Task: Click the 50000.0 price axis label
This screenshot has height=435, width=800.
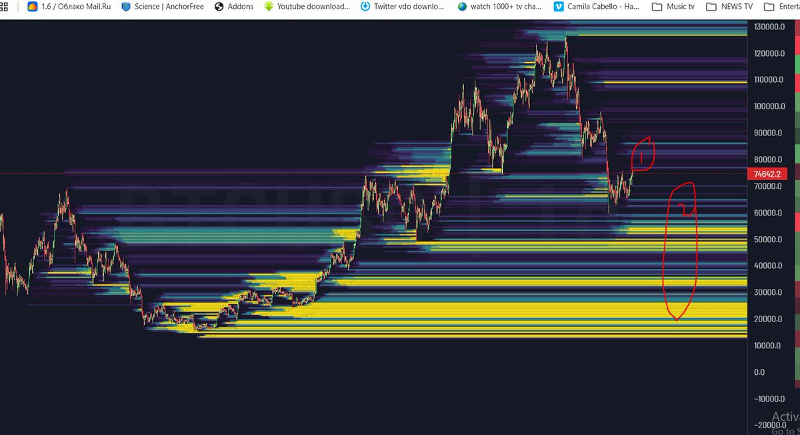Action: tap(769, 240)
